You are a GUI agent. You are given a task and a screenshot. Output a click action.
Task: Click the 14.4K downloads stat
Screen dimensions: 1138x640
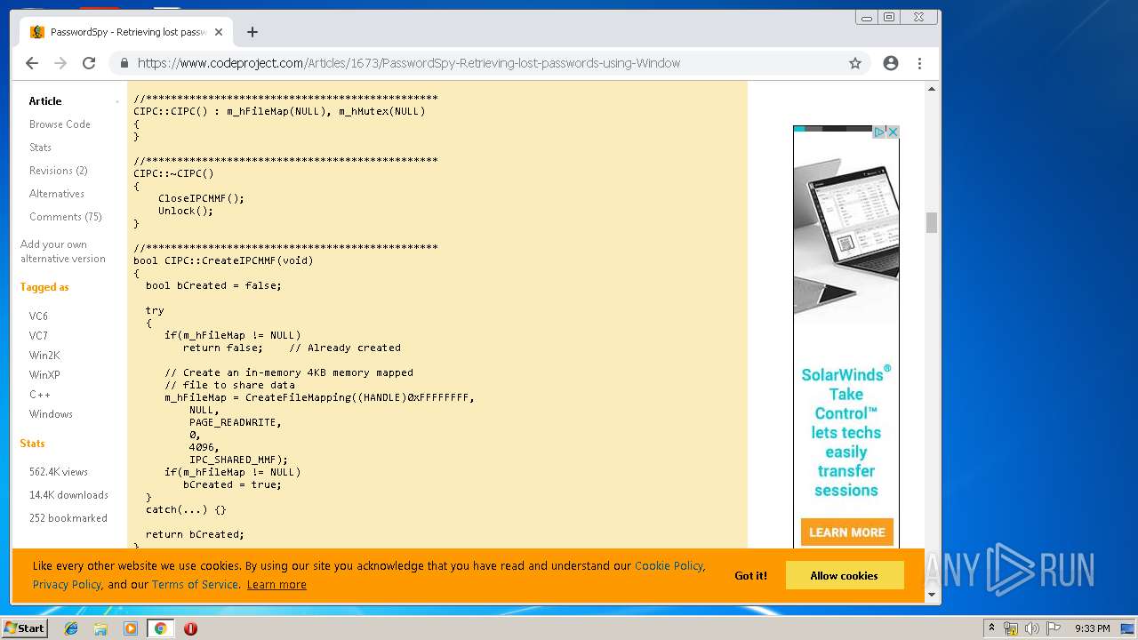click(x=68, y=495)
